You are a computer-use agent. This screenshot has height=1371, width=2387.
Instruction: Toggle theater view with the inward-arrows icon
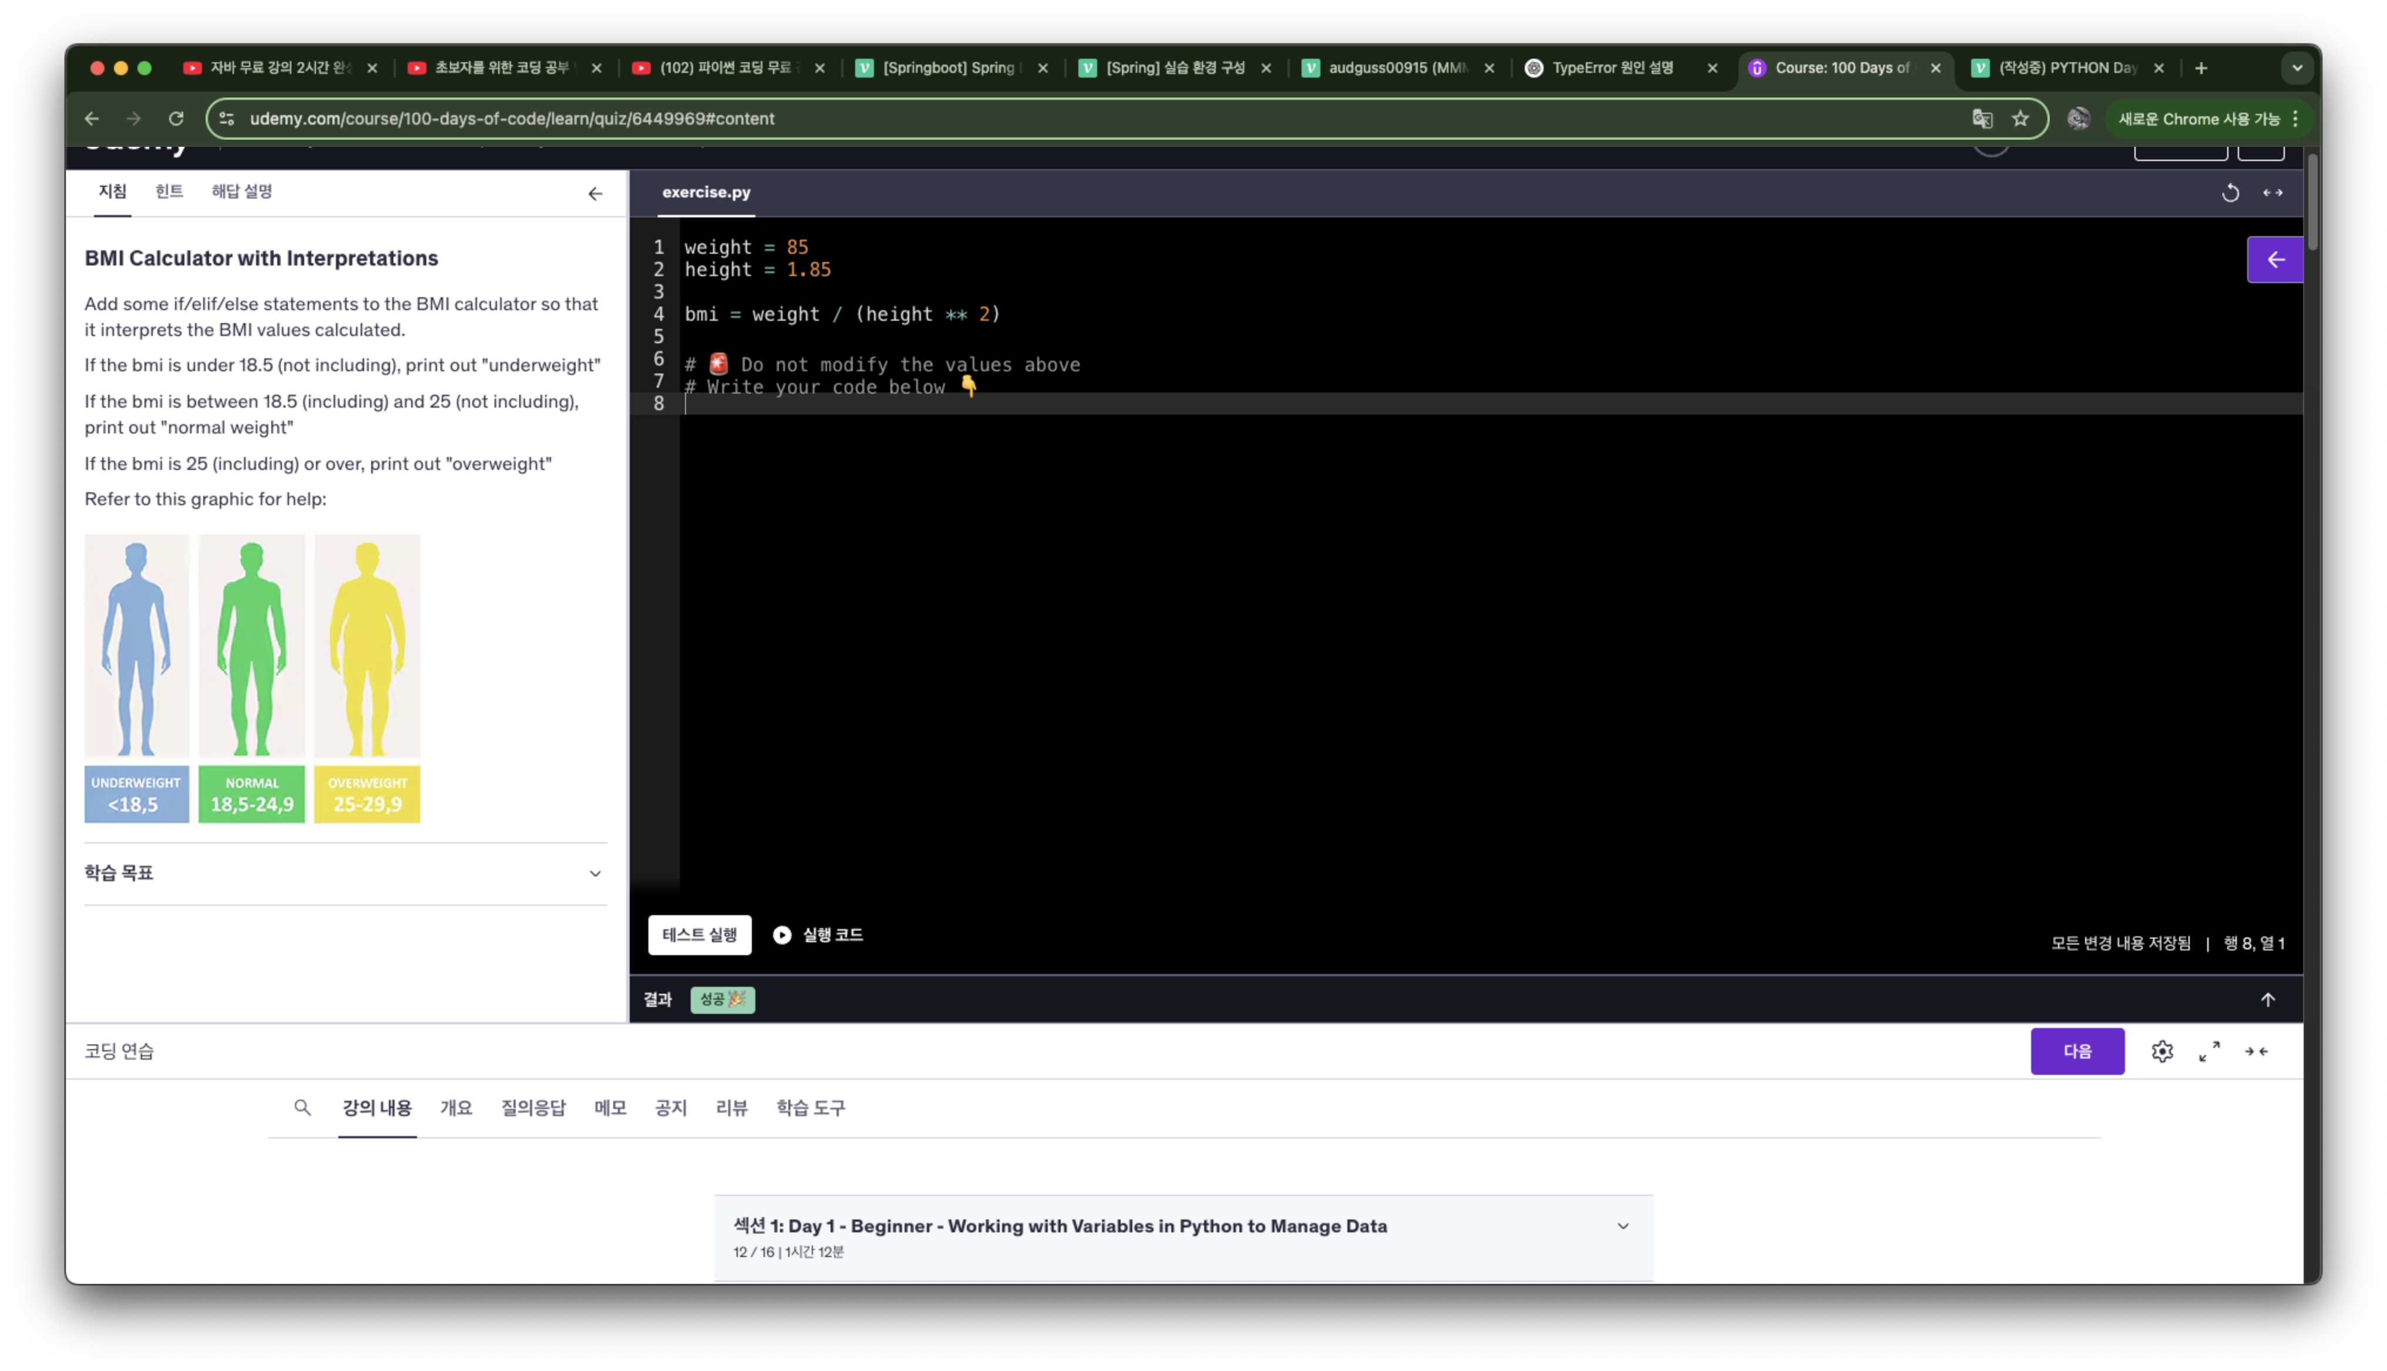[2255, 1051]
